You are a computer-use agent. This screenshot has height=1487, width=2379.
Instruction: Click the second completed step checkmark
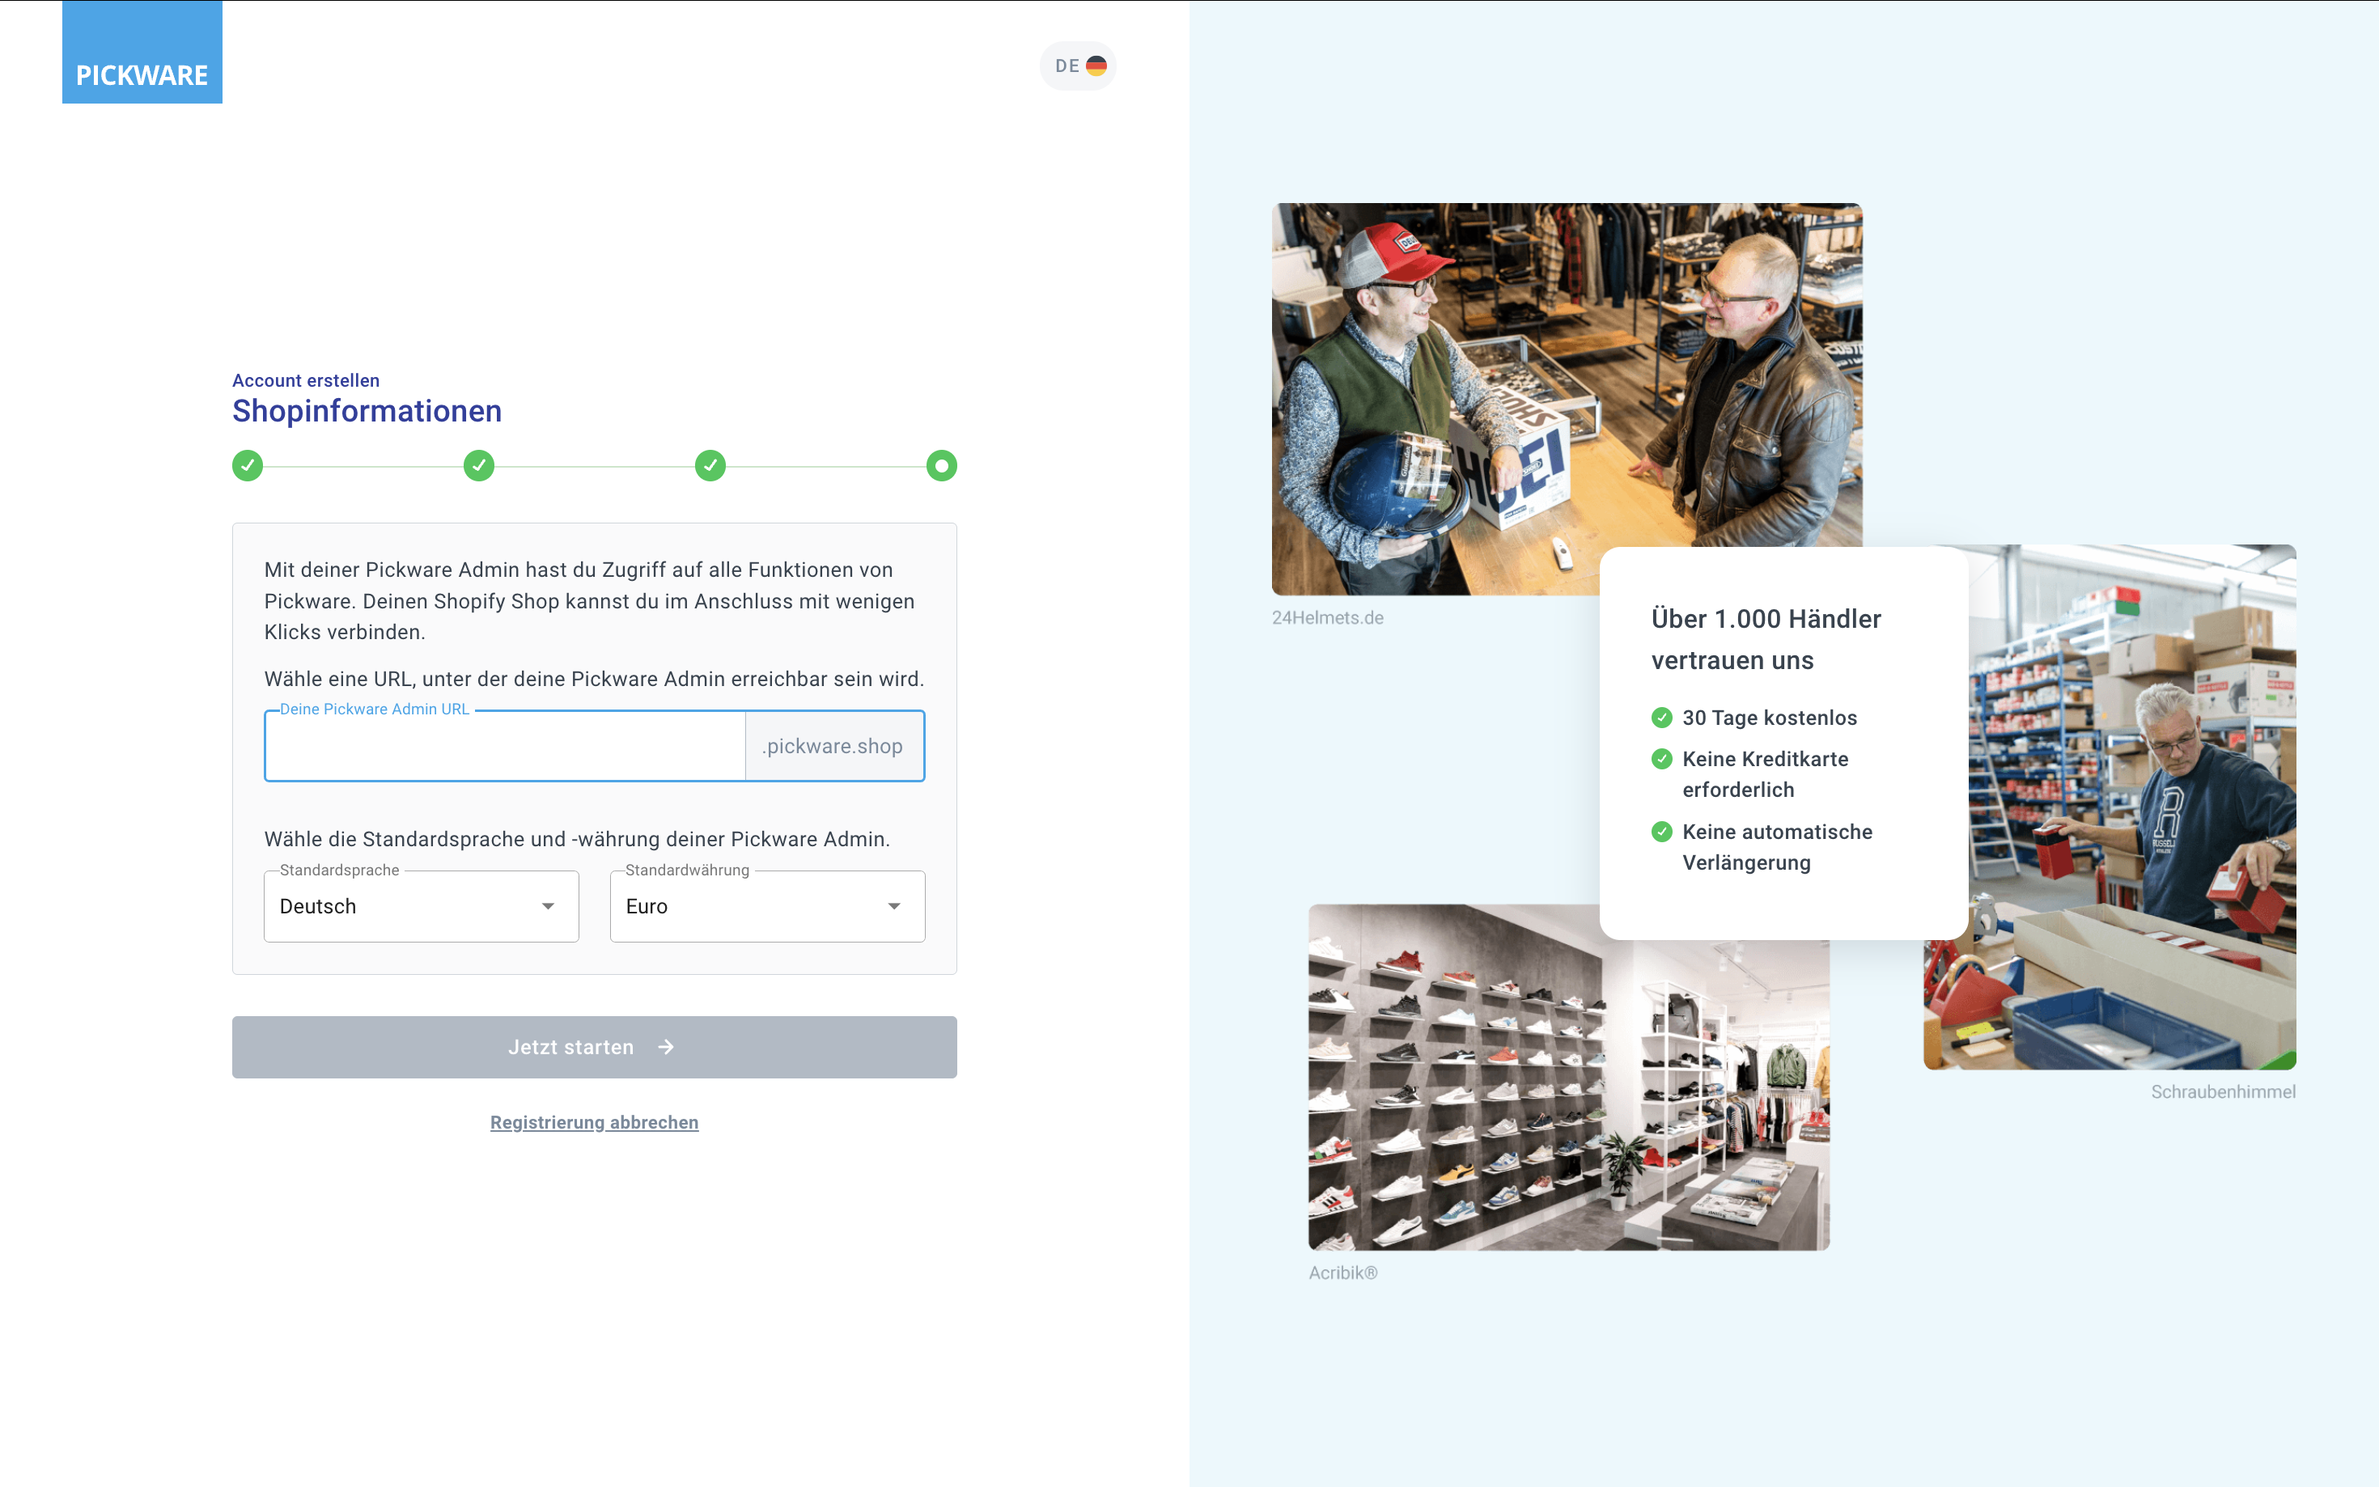click(479, 465)
